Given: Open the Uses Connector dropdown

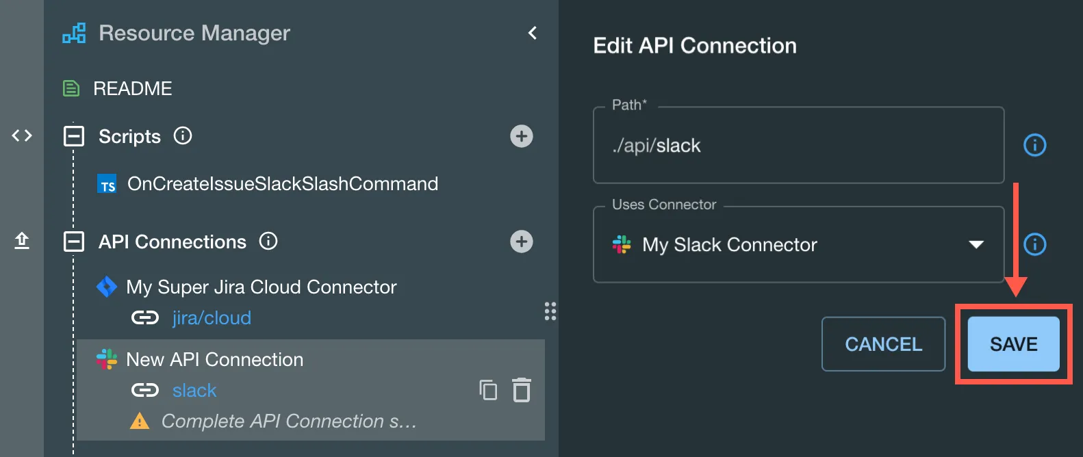Looking at the screenshot, I should (x=798, y=244).
